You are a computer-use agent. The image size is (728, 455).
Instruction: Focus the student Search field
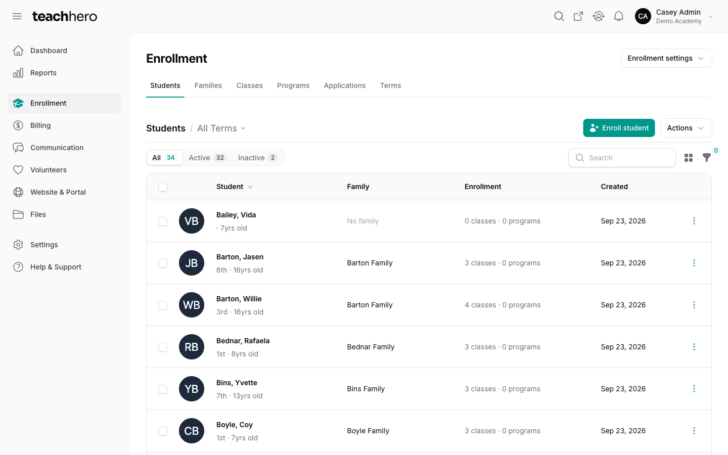(x=622, y=158)
